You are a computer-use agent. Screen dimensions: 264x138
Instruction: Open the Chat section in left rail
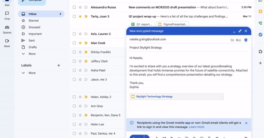[x=7, y=16]
